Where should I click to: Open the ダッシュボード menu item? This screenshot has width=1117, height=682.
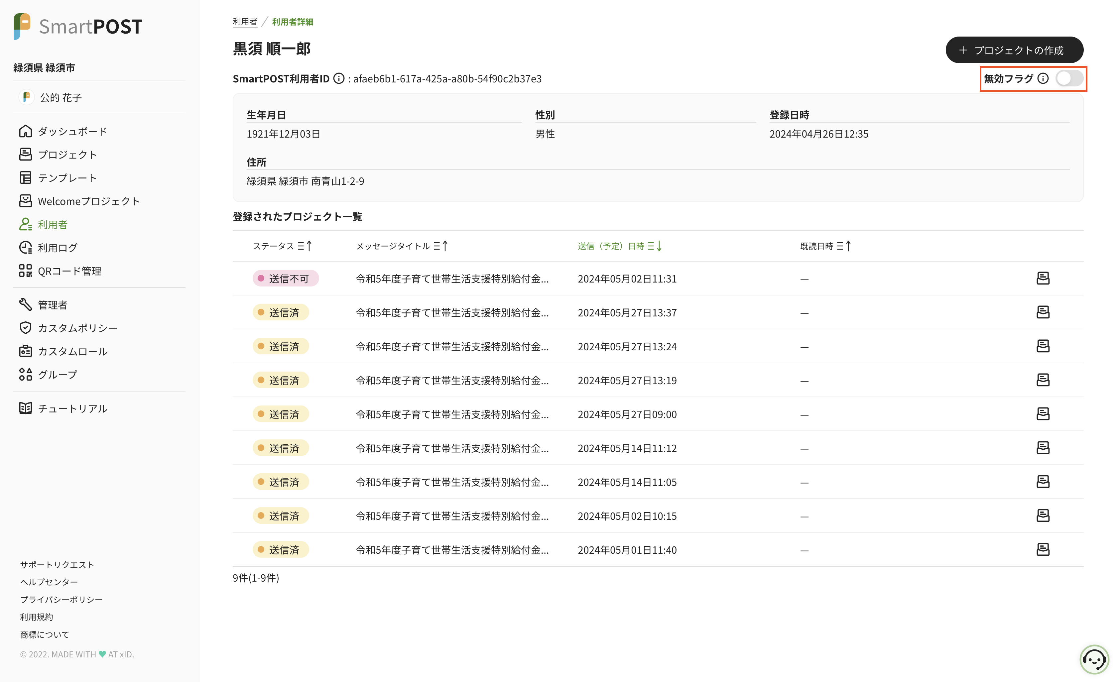63,131
